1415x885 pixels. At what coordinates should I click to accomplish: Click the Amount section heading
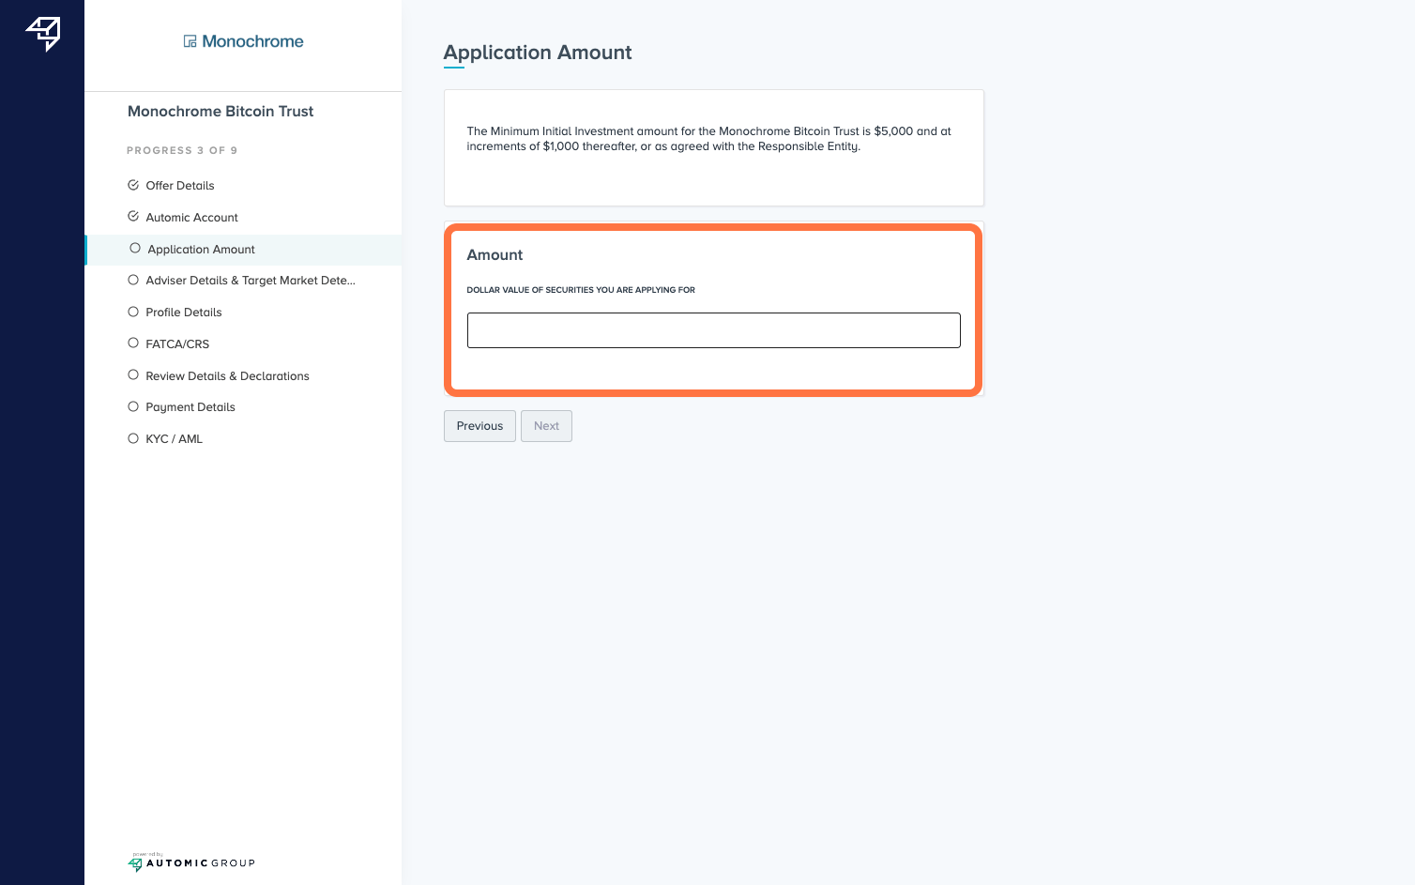(x=494, y=255)
